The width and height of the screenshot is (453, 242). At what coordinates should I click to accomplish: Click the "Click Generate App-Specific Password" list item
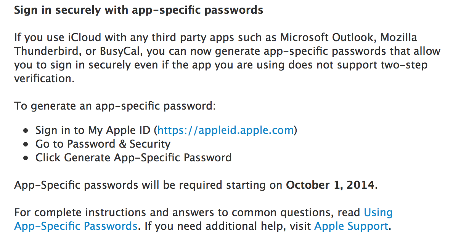(133, 158)
